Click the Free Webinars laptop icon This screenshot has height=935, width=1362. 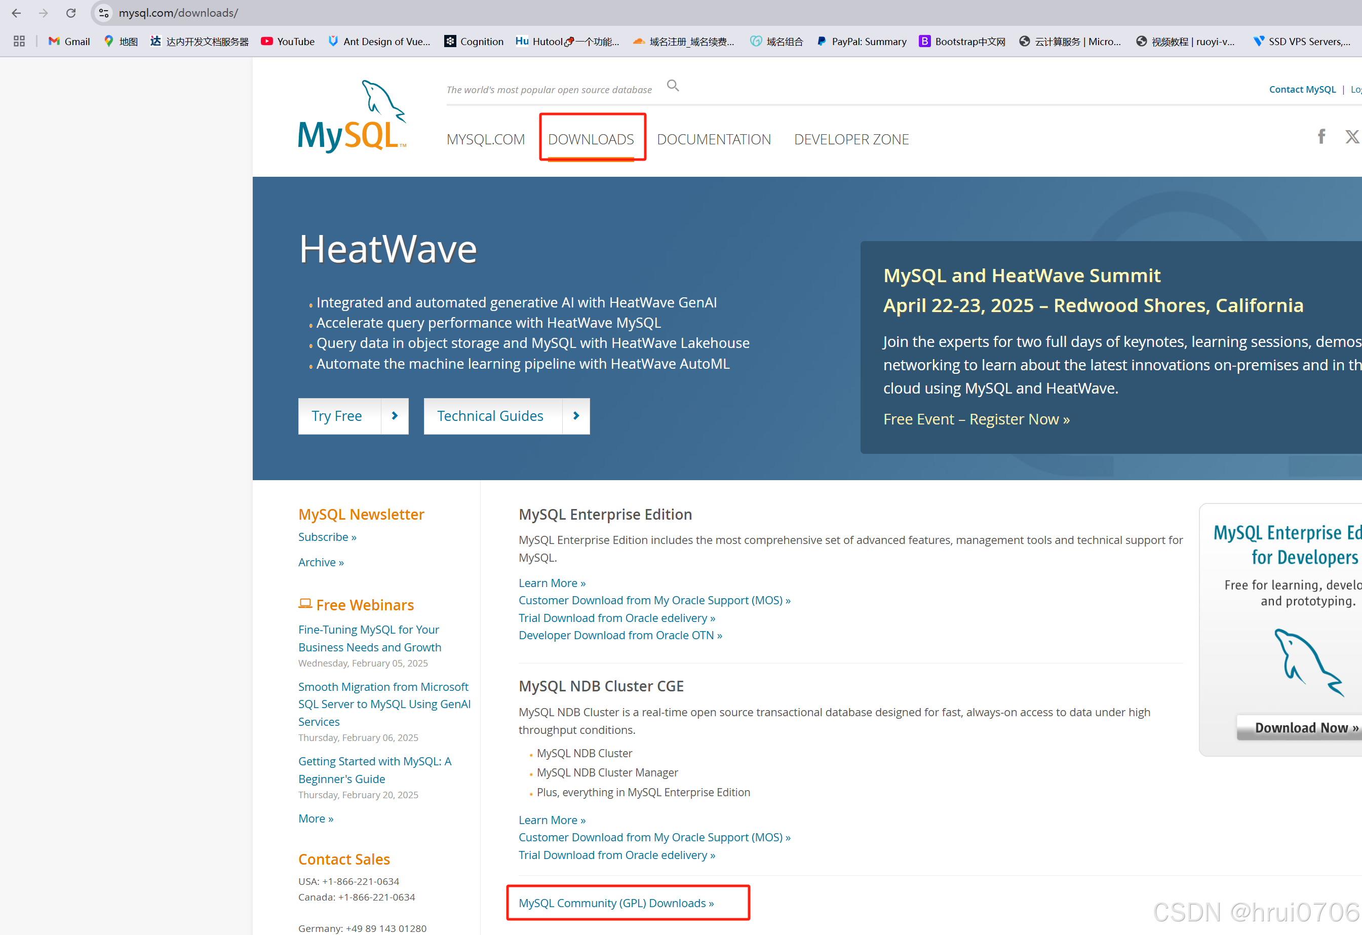click(x=305, y=603)
